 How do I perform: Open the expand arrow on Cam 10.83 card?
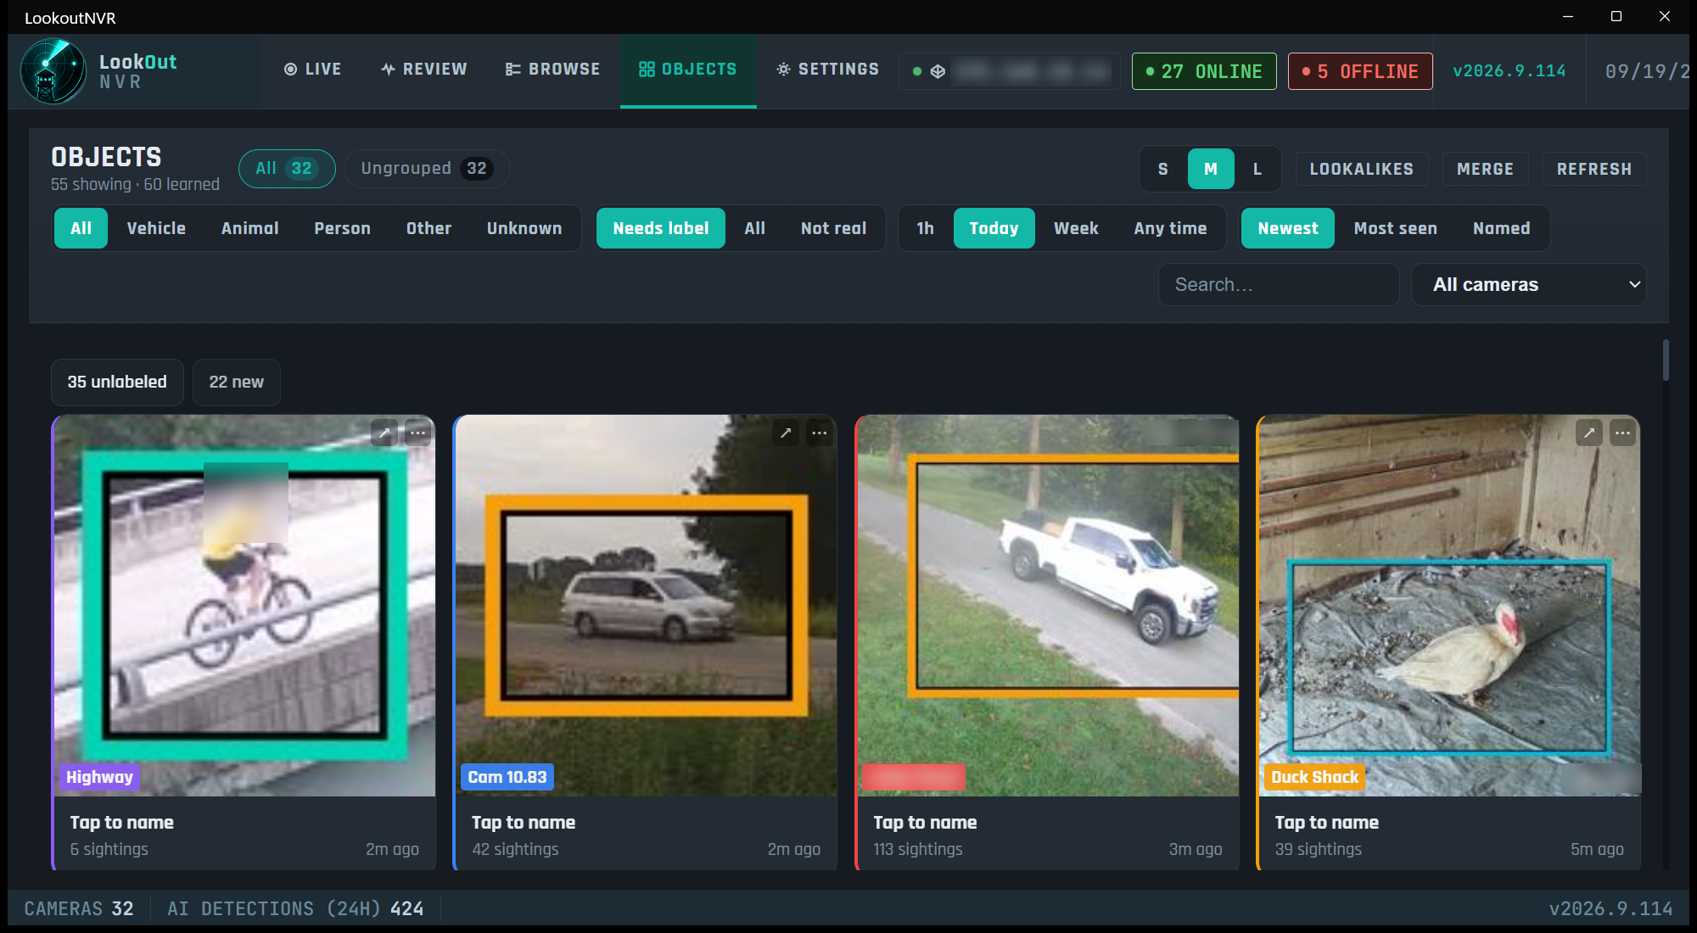tap(787, 433)
